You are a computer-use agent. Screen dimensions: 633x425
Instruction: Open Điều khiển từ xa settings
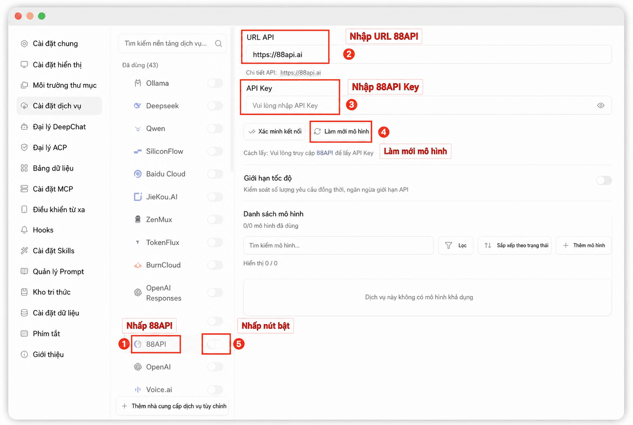click(x=59, y=210)
